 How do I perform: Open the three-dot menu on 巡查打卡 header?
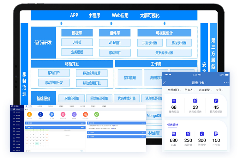pos(226,83)
